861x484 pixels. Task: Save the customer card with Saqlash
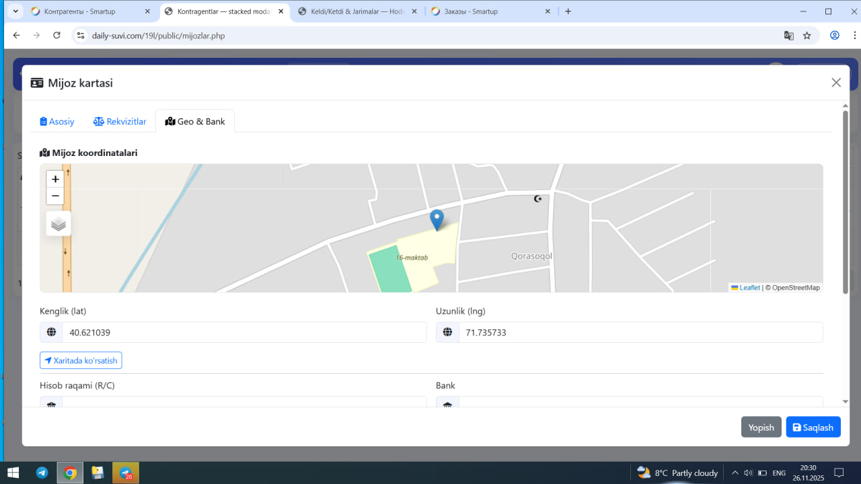point(813,428)
